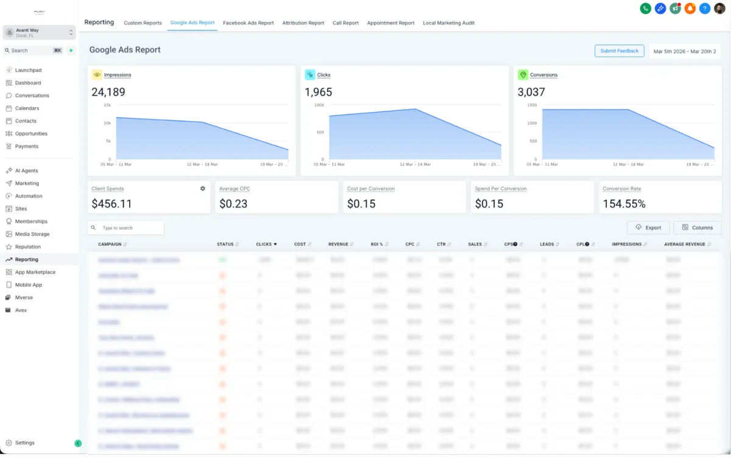The width and height of the screenshot is (731, 462).
Task: Click the sidebar Search box
Action: click(34, 51)
